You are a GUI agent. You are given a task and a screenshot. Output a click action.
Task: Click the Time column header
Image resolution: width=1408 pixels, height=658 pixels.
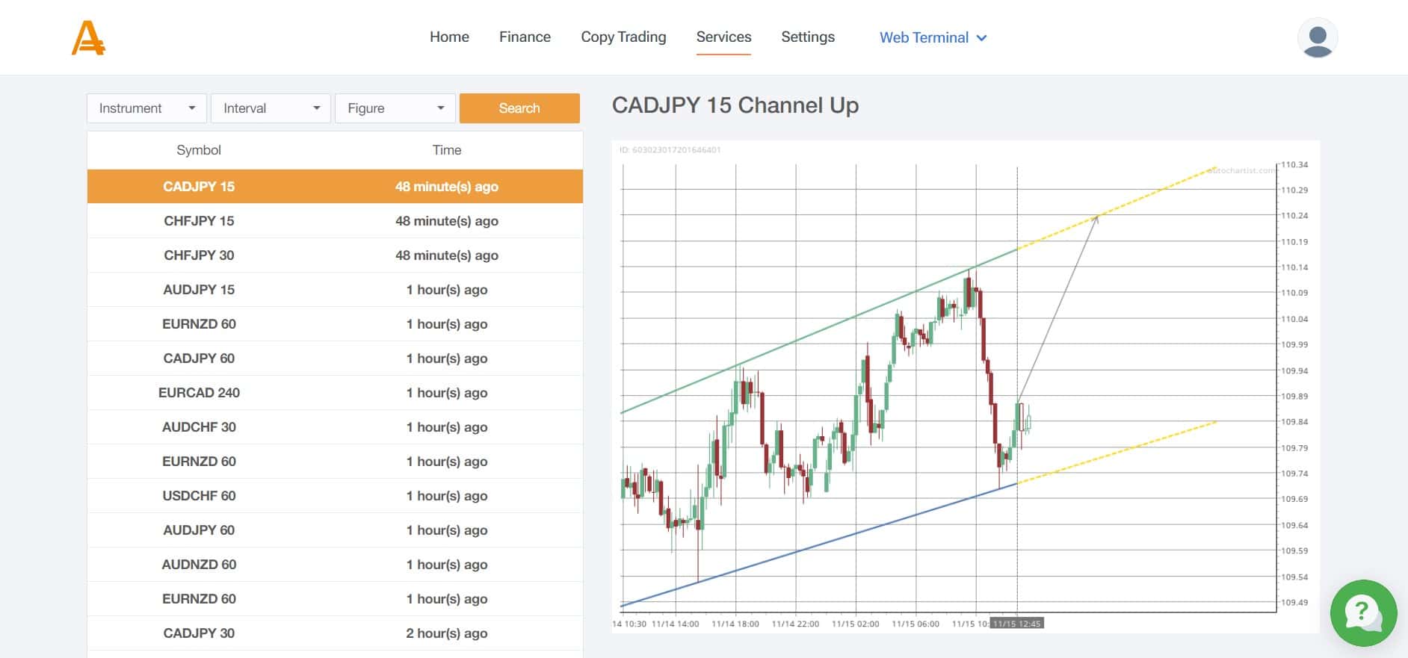tap(447, 150)
